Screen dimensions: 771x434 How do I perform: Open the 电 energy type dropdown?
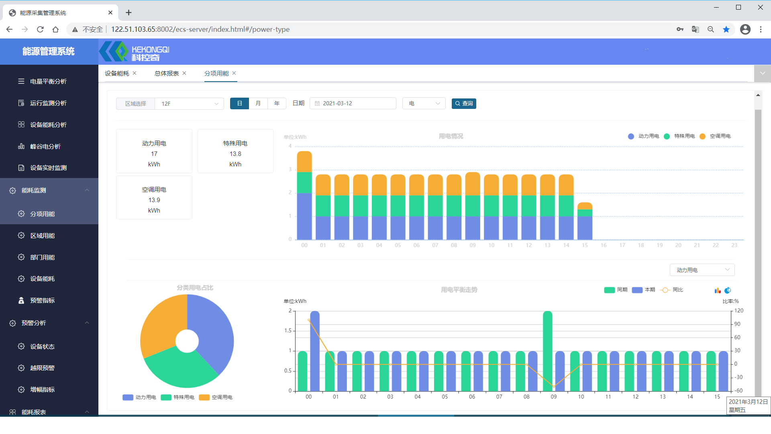pos(424,104)
